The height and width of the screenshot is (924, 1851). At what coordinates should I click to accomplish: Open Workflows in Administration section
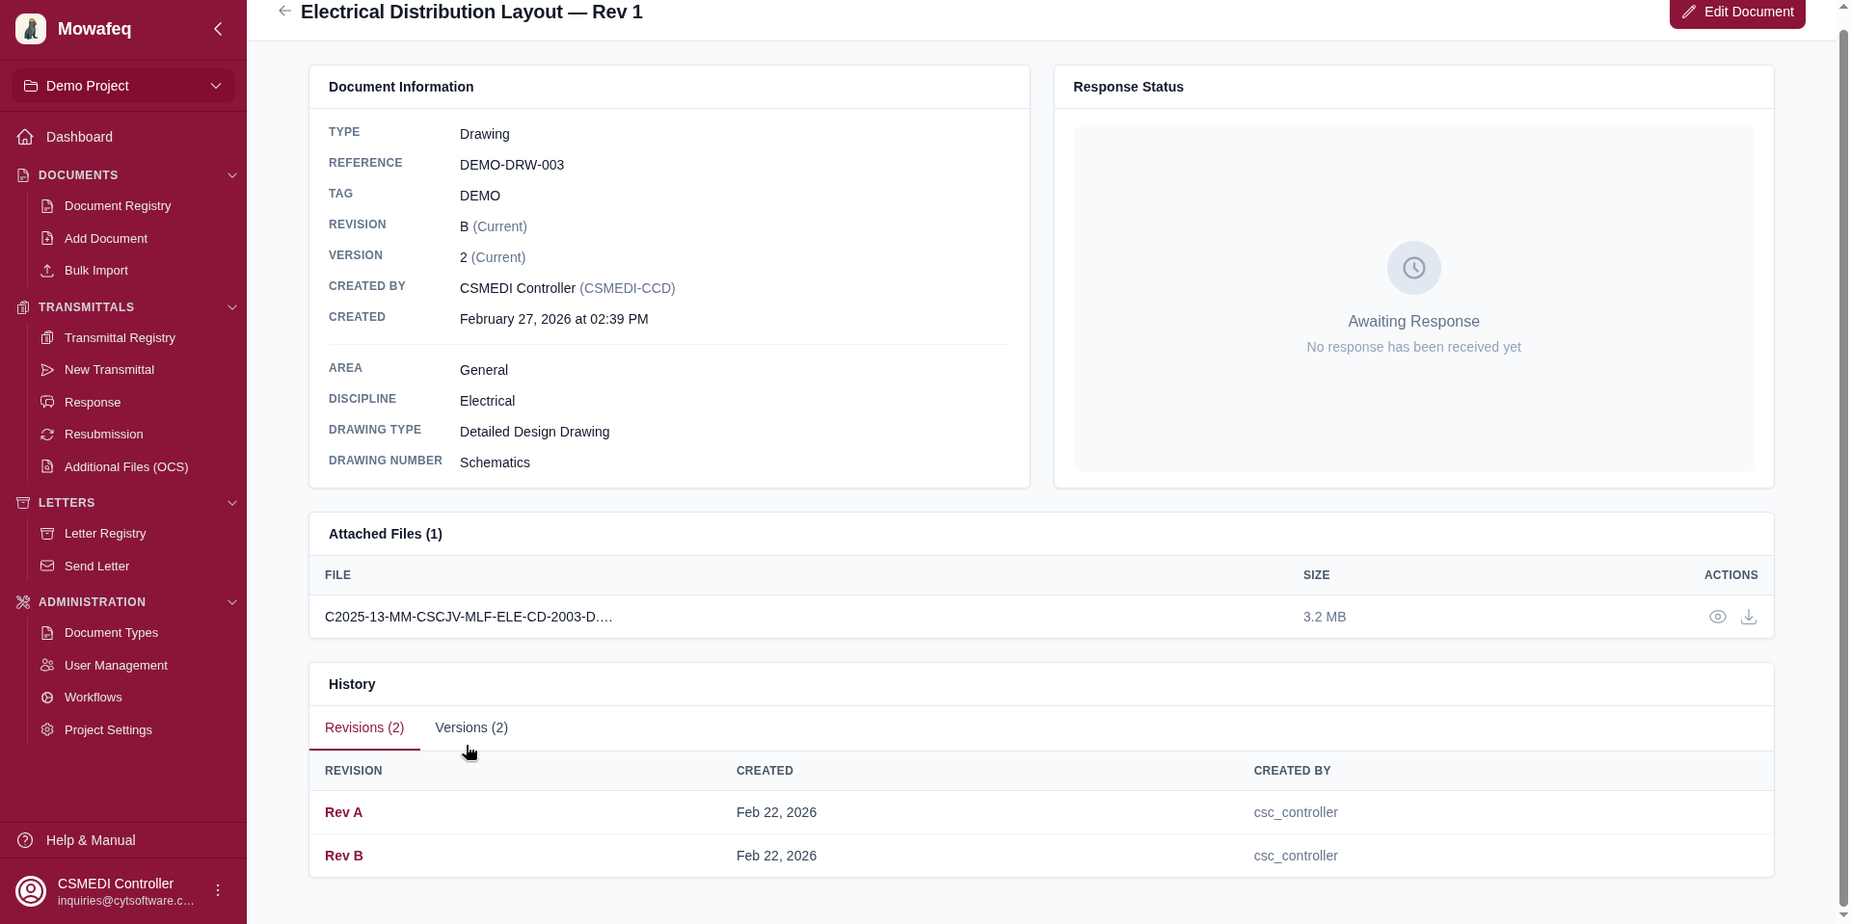tap(94, 697)
